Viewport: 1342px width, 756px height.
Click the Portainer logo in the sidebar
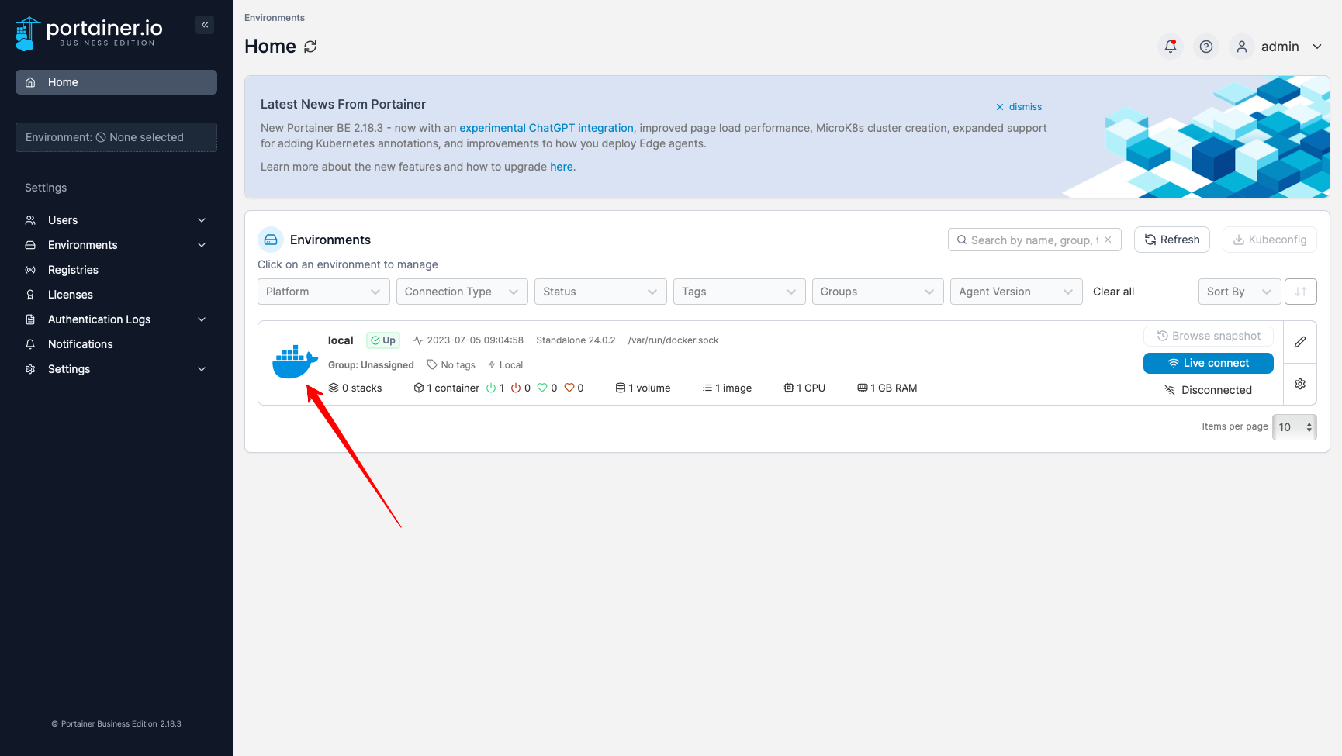pyautogui.click(x=89, y=33)
